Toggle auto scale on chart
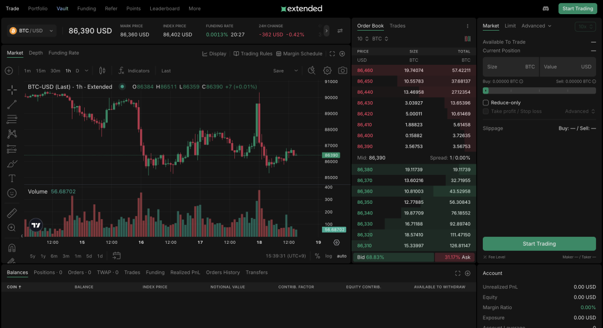 coord(342,256)
